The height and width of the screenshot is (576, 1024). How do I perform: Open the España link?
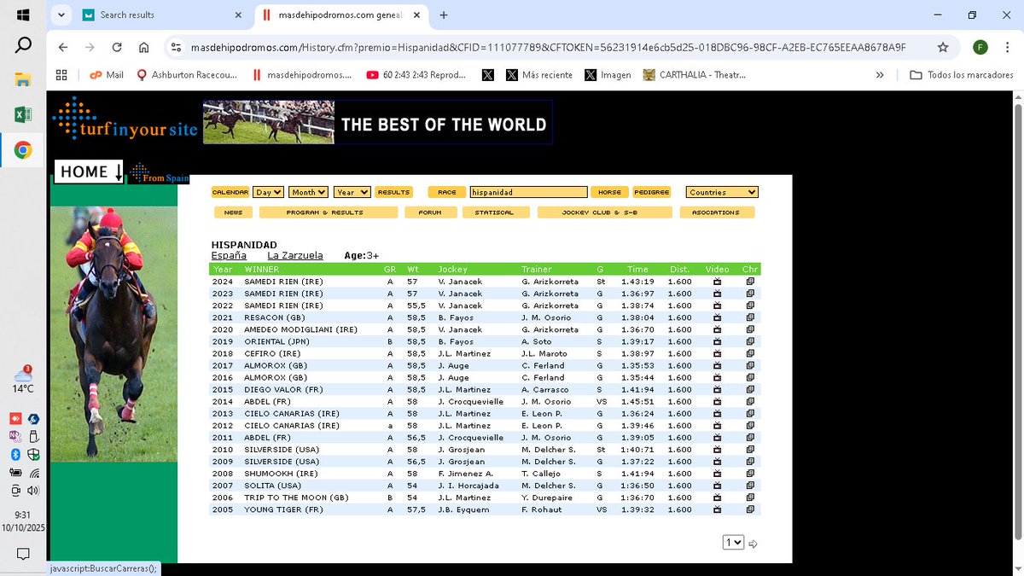(x=229, y=255)
